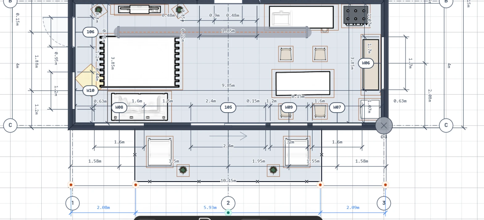Click orange handle at deck's bottom-right corner
The height and width of the screenshot is (220, 484).
point(320,185)
